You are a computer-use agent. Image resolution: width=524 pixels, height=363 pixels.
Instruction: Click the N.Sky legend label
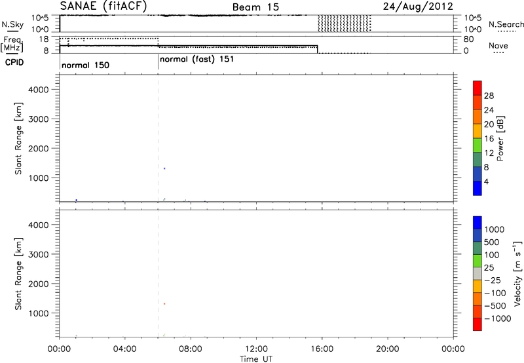[x=12, y=24]
